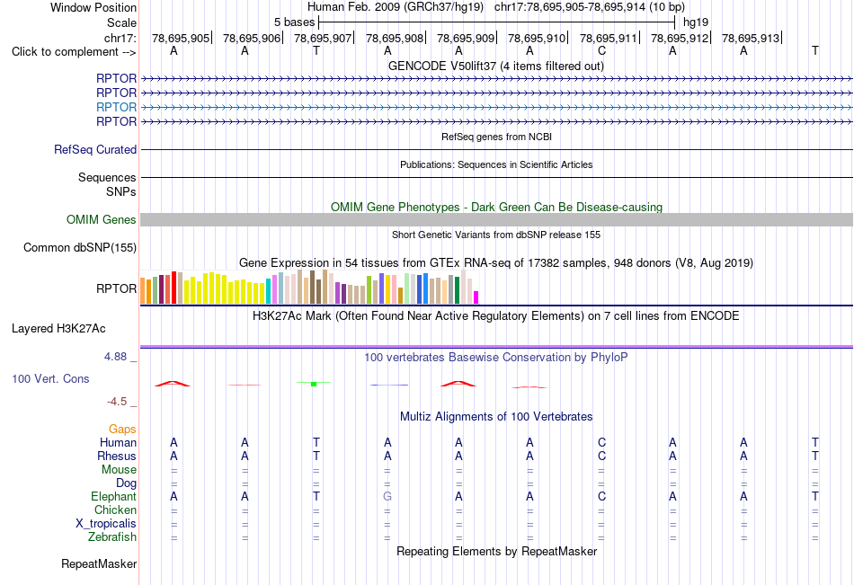Select the Rhesus alignment row label

[x=117, y=456]
